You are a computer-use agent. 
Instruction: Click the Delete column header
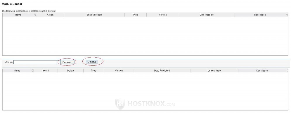tap(70, 71)
